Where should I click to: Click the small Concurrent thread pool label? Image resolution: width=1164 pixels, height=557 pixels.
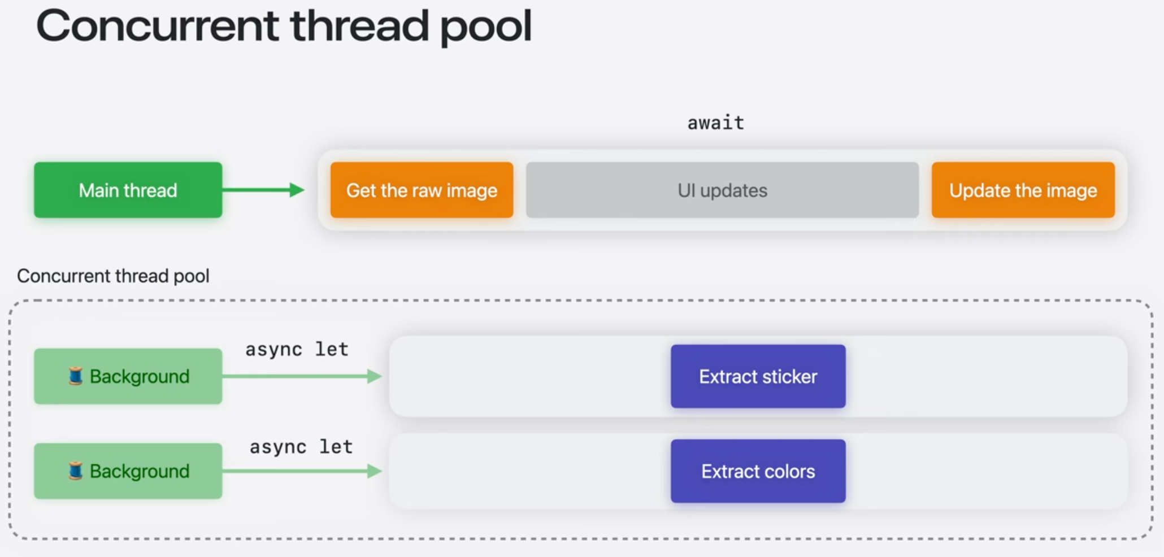(113, 276)
